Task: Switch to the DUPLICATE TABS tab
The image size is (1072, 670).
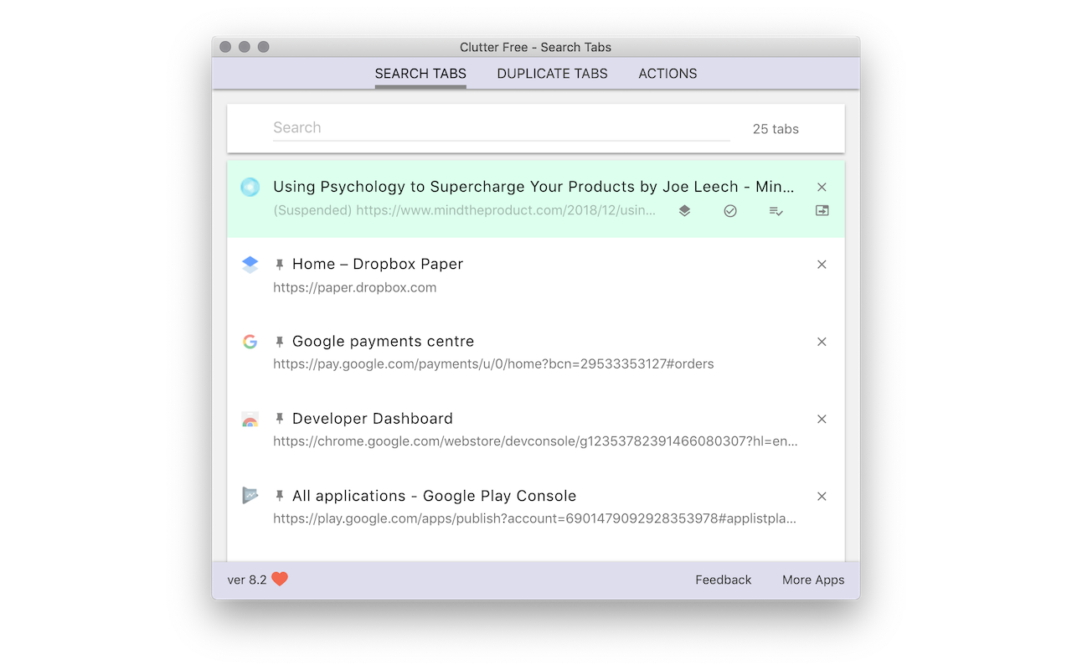Action: (x=552, y=74)
